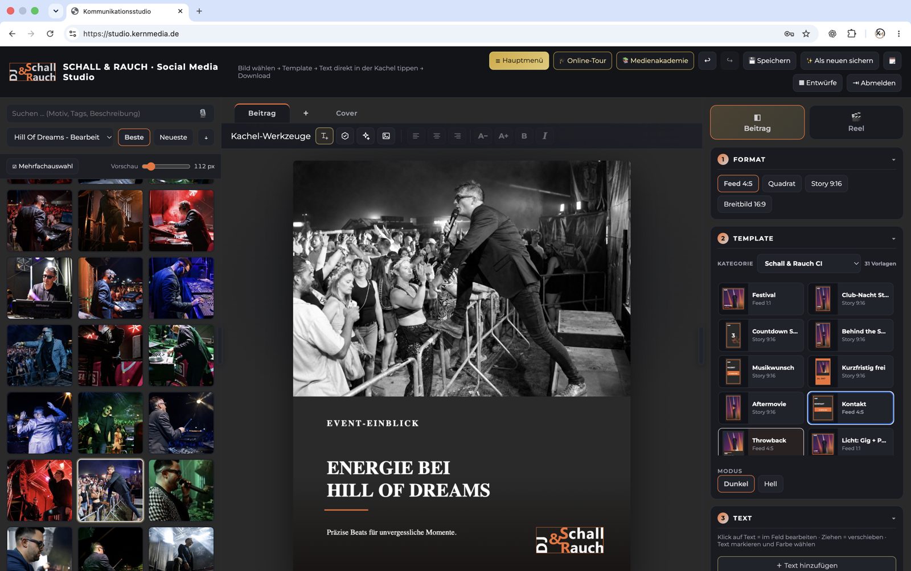This screenshot has width=911, height=571.
Task: Select Feed 4:5 format
Action: [x=738, y=184]
